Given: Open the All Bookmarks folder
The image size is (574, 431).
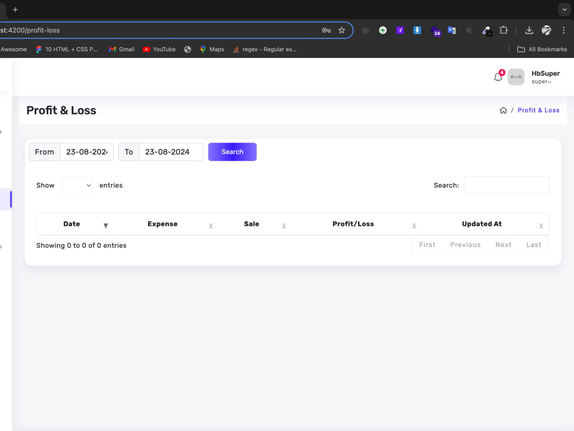Looking at the screenshot, I should click(542, 49).
